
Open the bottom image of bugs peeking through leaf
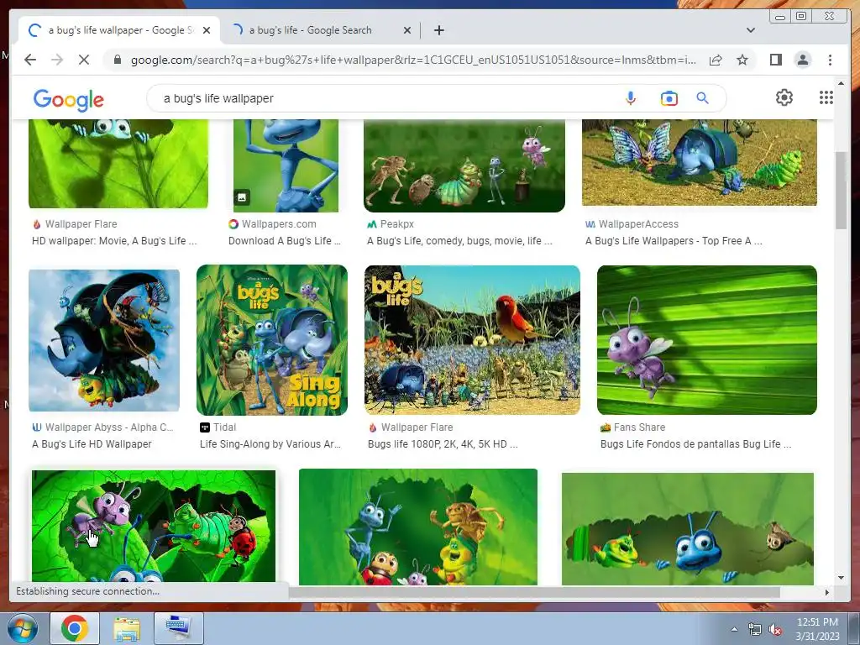click(x=688, y=529)
